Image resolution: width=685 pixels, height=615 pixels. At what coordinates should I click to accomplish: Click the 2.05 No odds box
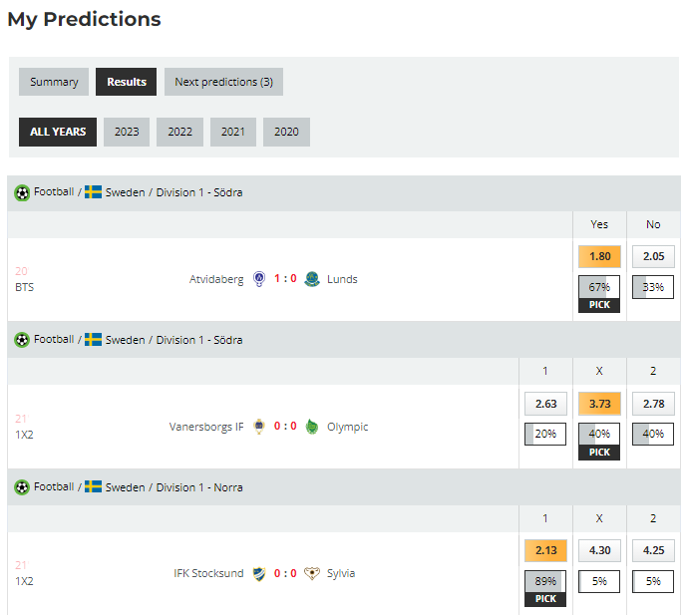coord(653,256)
